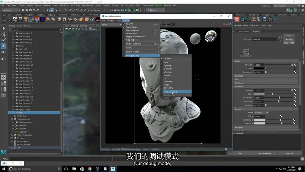
Task: Click the Ungr shelf icon
Action: (x=15, y=19)
